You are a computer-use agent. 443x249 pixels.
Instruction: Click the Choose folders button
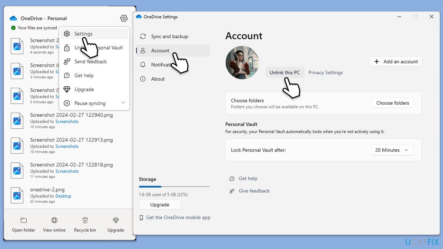point(392,103)
